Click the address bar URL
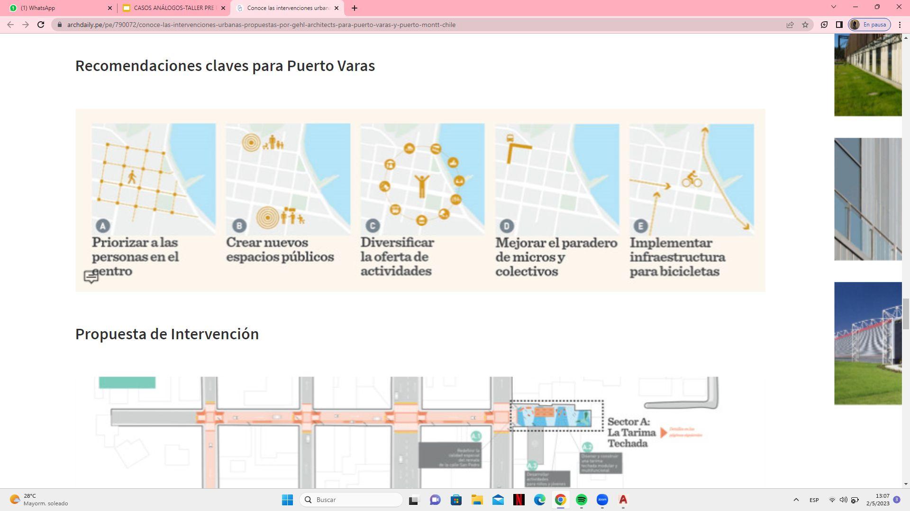This screenshot has height=511, width=910. pos(261,25)
